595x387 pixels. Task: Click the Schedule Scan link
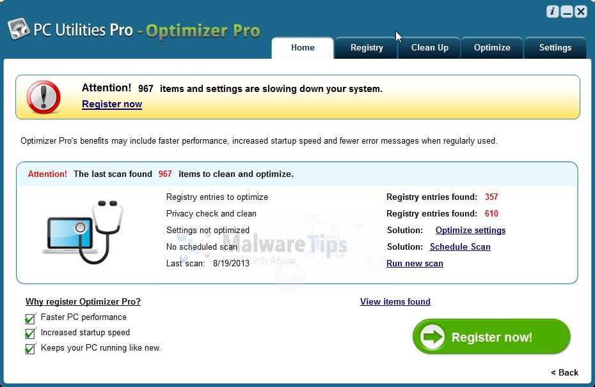460,247
